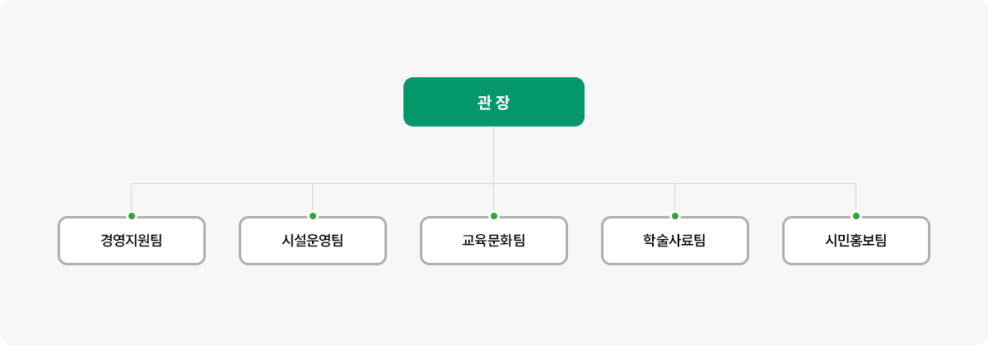The image size is (988, 345).
Task: Click horizontal connector between 학술사료팀 and 시민홍보팀 branches
Action: pyautogui.click(x=766, y=184)
